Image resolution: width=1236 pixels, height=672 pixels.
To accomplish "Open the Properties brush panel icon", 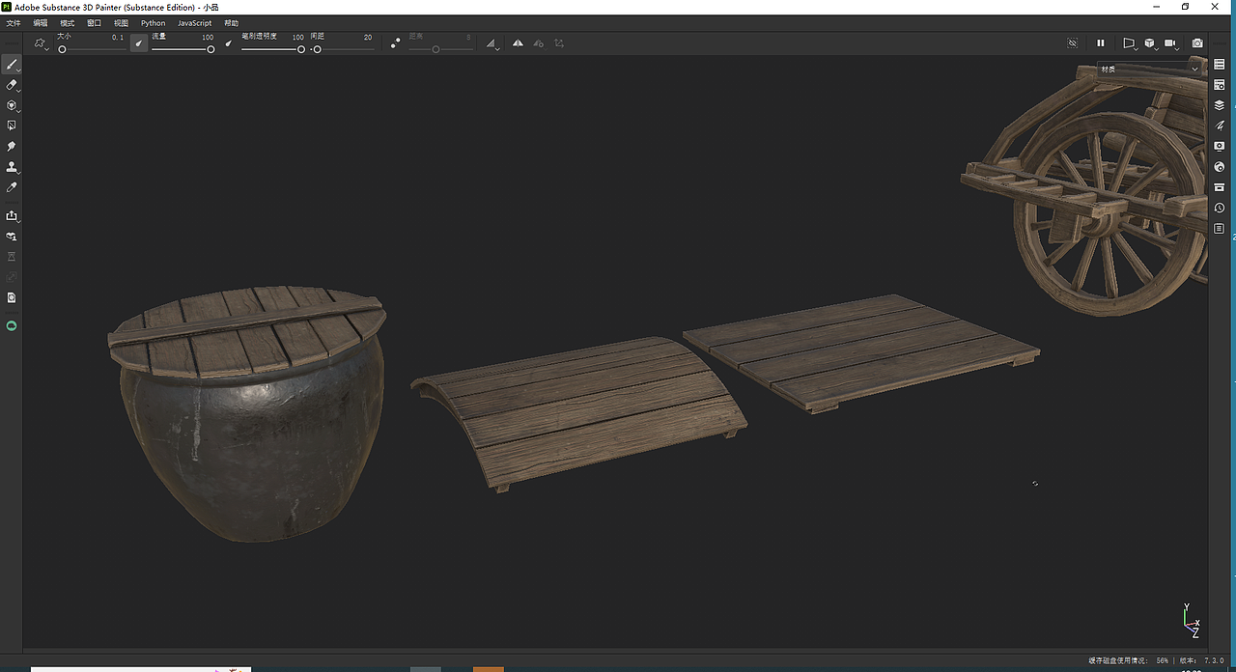I will pos(1220,126).
